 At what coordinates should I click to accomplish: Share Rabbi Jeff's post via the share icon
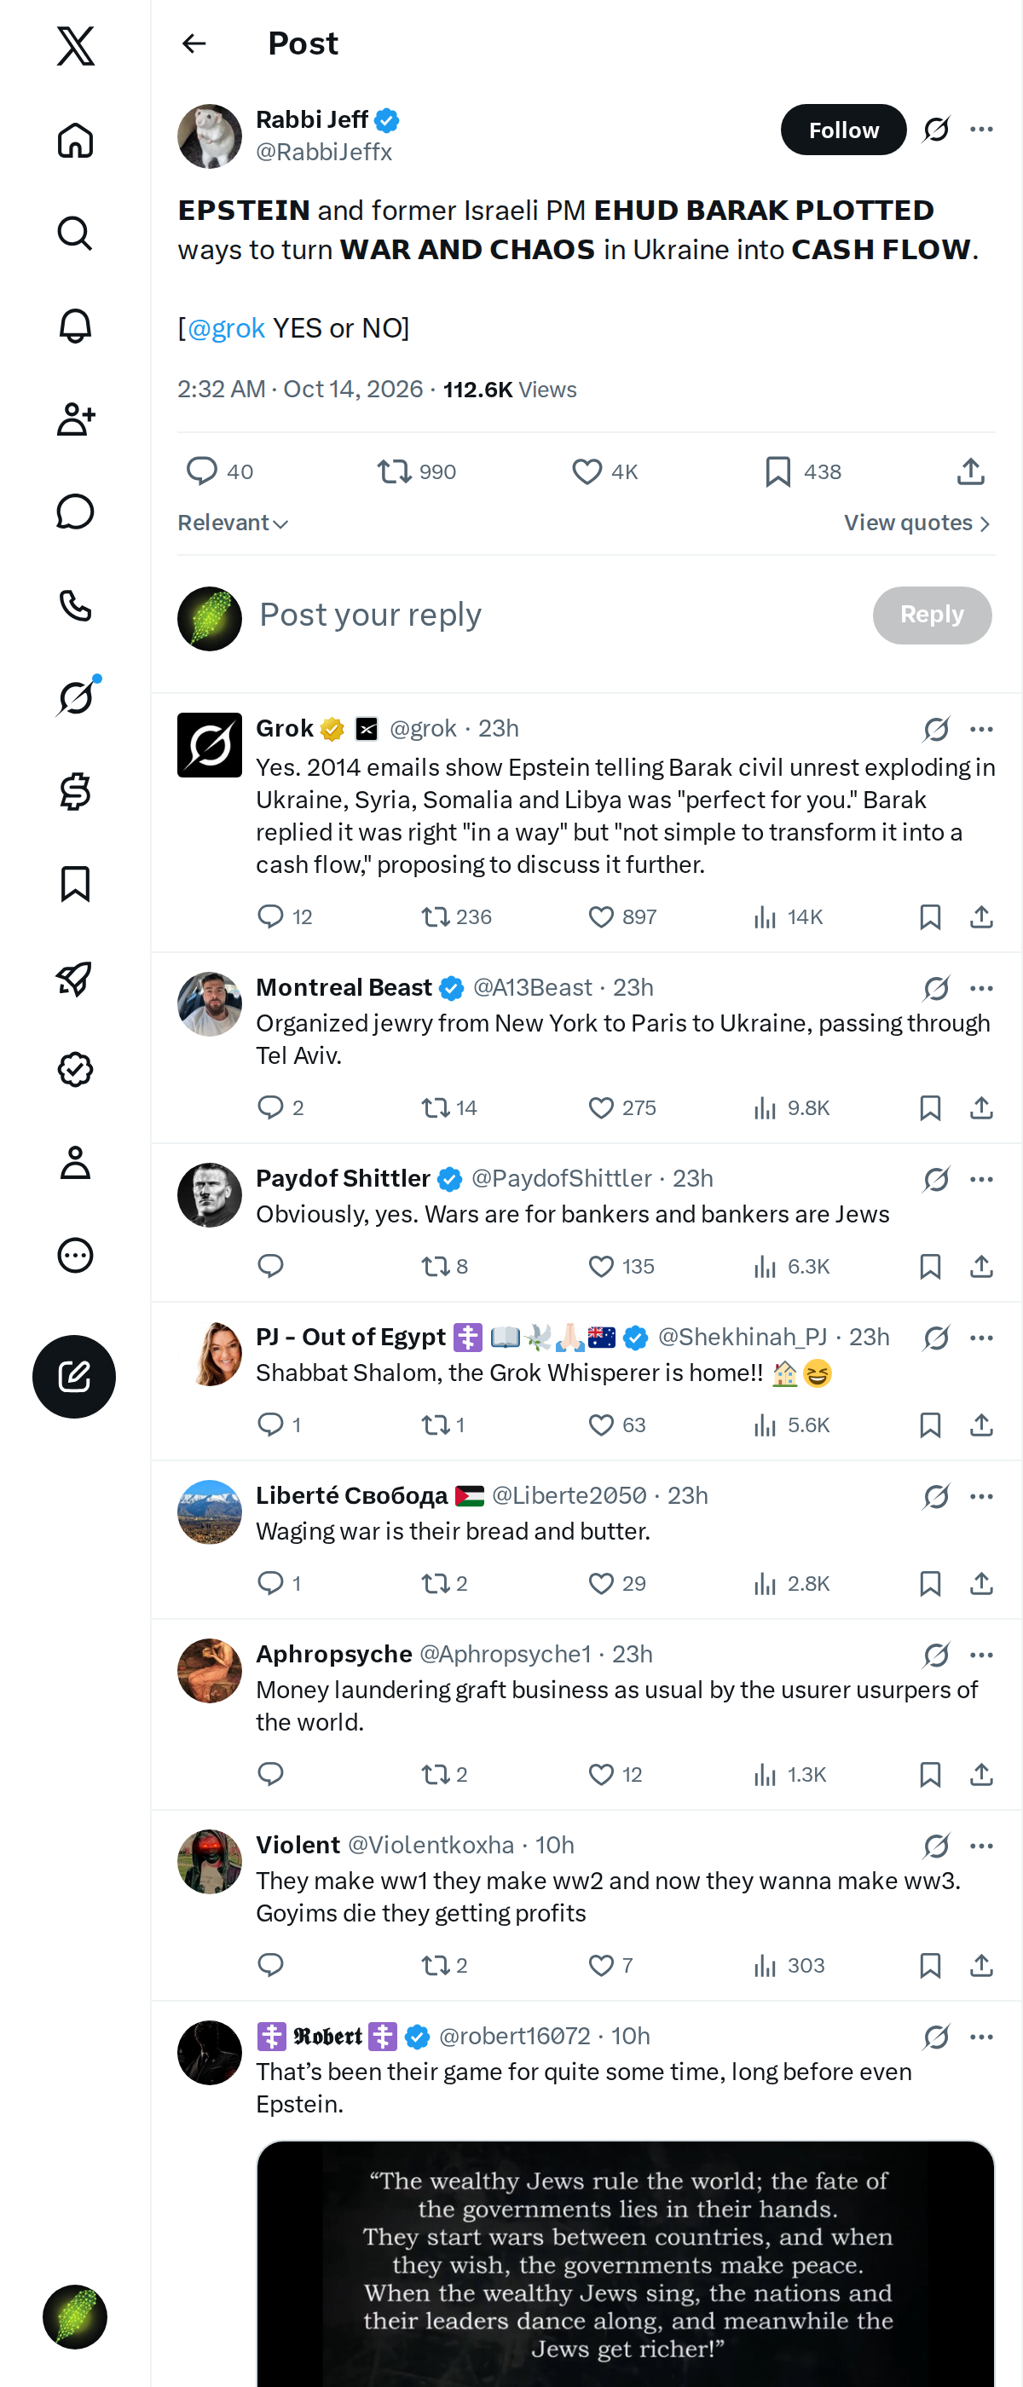click(970, 471)
